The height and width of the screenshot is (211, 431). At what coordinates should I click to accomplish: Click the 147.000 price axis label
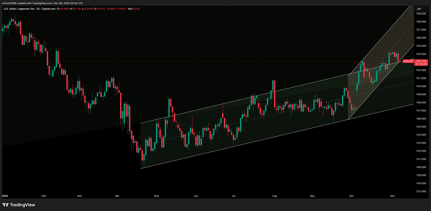click(421, 111)
